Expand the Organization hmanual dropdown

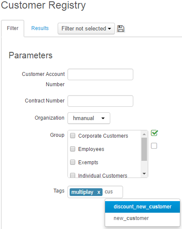(x=89, y=118)
